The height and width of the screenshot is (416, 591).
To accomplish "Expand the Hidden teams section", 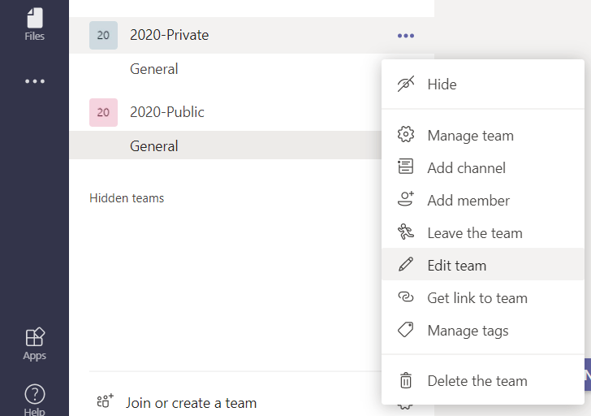I will click(127, 198).
